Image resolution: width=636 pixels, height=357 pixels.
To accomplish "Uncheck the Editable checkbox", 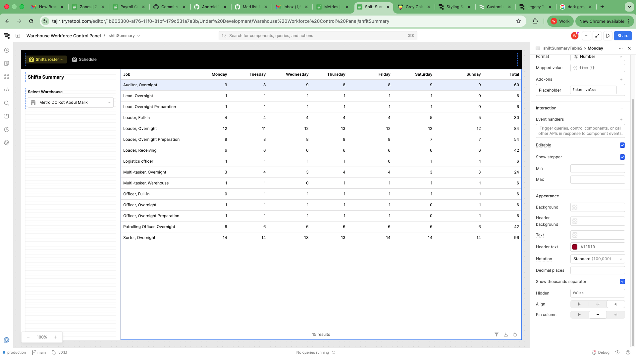I will 622,145.
